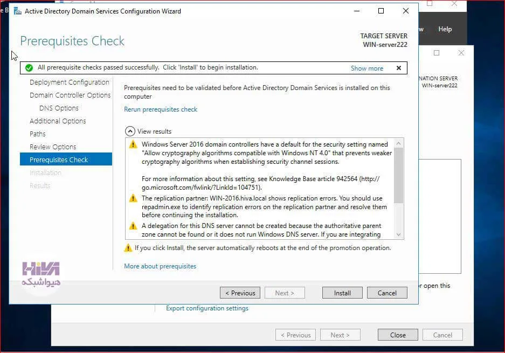Click Rerun prerequisites check link
The image size is (505, 353).
(x=161, y=109)
